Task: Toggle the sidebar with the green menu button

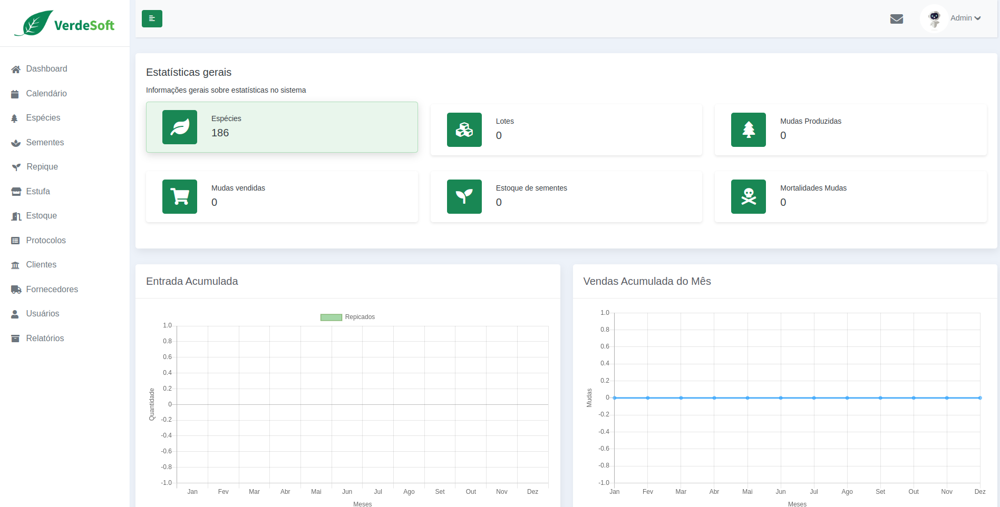Action: pyautogui.click(x=152, y=18)
